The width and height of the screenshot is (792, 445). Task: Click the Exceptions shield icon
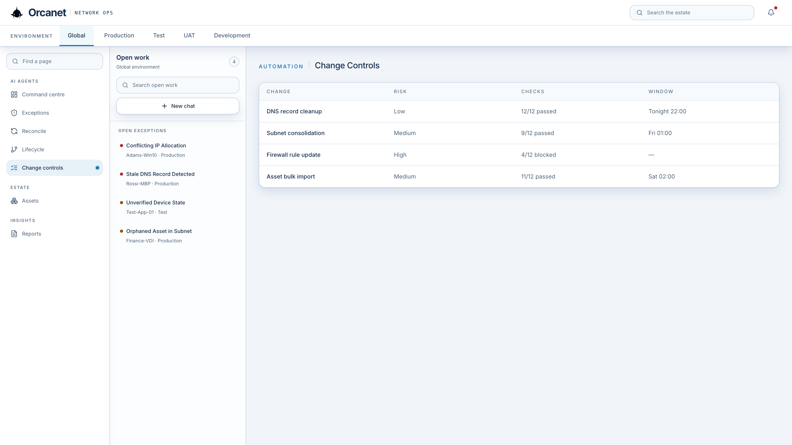pyautogui.click(x=14, y=113)
